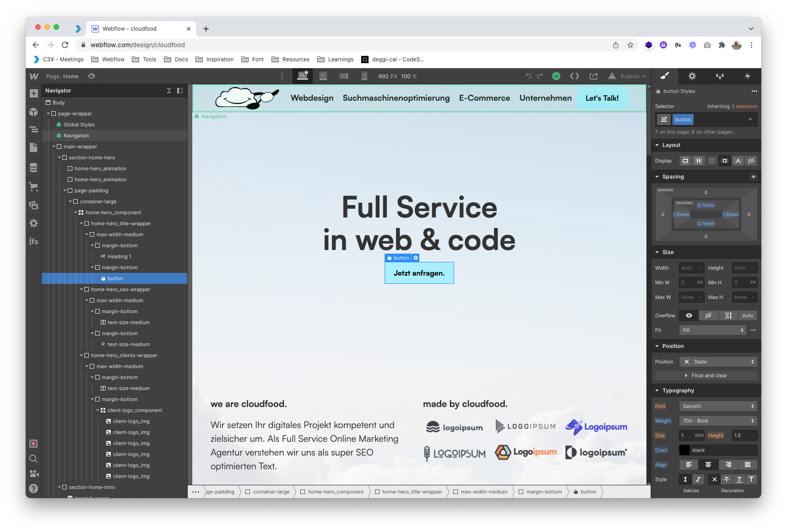Set overflow to Hidden
787x532 pixels.
(x=708, y=315)
